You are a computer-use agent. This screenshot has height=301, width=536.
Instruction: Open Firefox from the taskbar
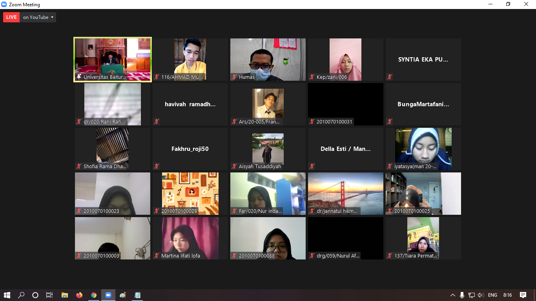[79, 295]
